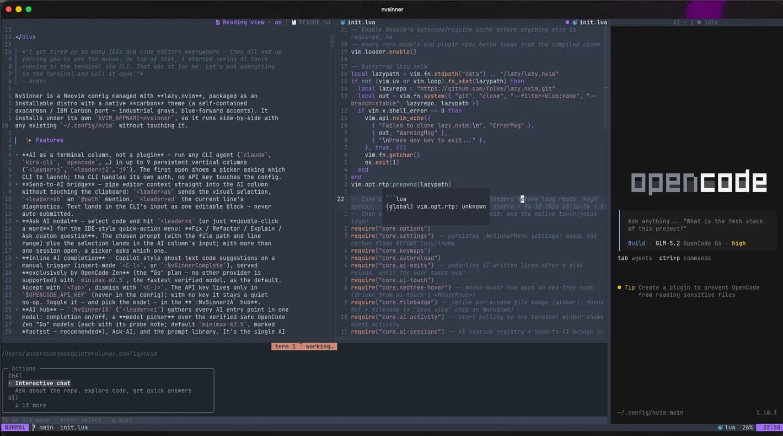Click the require("core.options") line

[x=390, y=228]
